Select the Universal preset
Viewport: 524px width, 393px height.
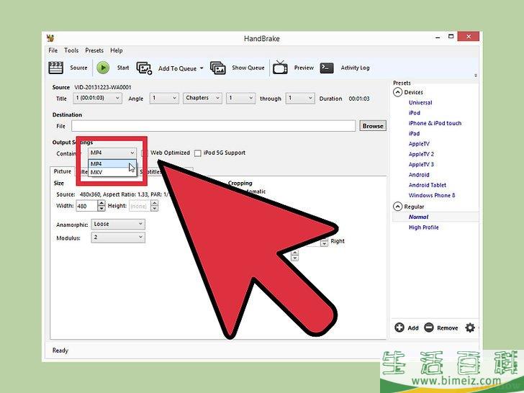coord(420,103)
